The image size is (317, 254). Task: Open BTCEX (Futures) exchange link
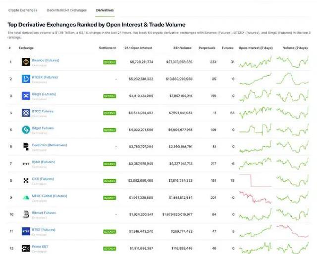(x=45, y=77)
